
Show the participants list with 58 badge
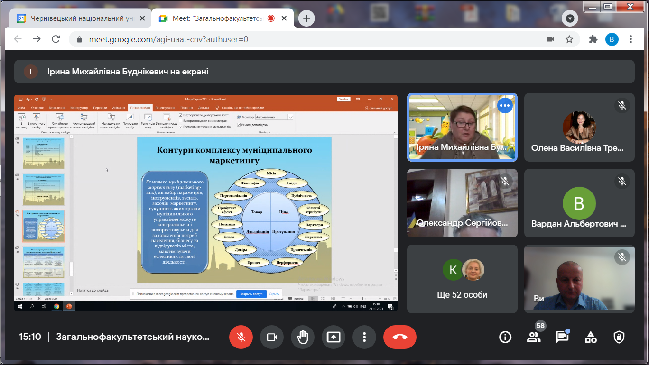point(534,337)
